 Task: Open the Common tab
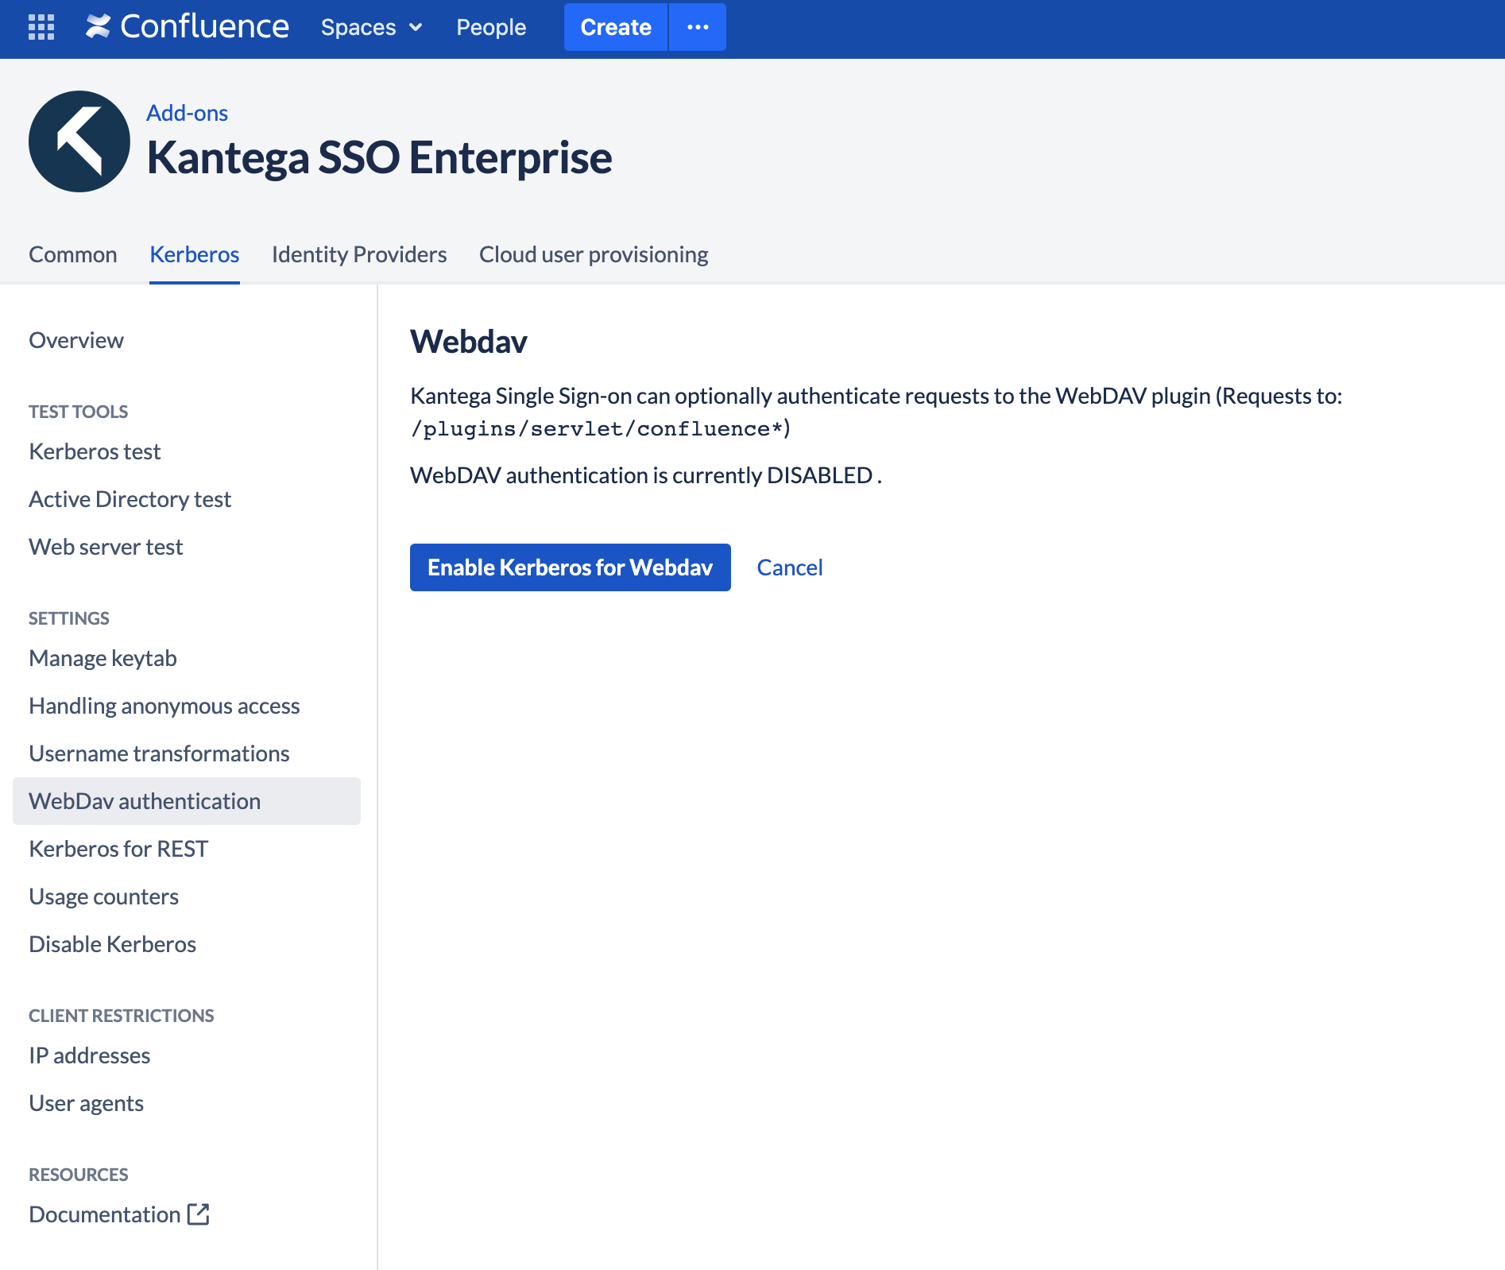tap(72, 254)
